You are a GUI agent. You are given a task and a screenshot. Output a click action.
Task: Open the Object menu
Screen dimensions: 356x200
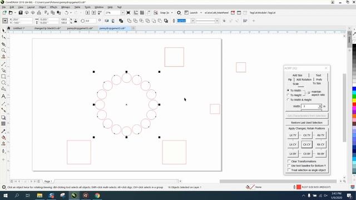coord(42,7)
